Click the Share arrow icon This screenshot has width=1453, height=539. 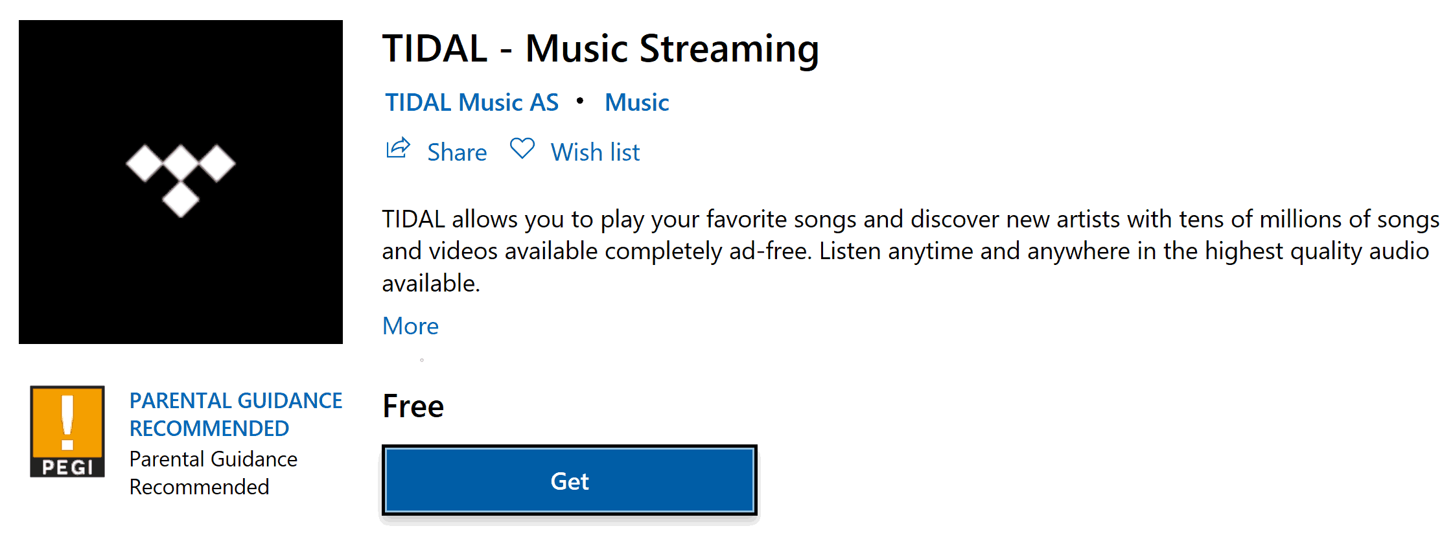pyautogui.click(x=397, y=150)
